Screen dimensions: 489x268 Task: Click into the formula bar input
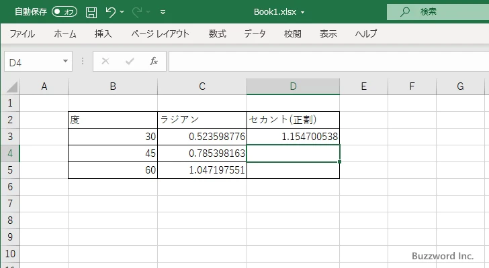pos(328,62)
